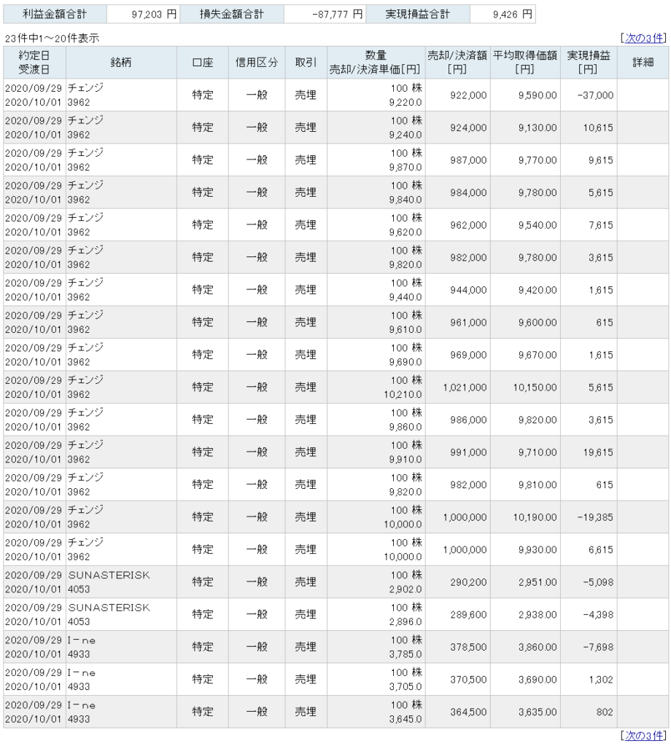Click the sale amount 944,000 cell
Viewport: 671px width, 746px height.
[x=457, y=290]
